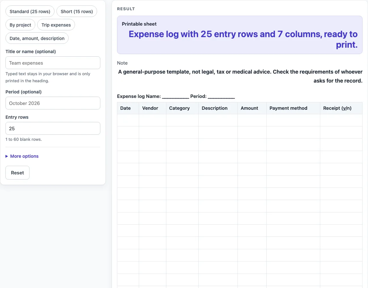Select the Standard (25 rows) preset
Screen dimensions: 368x288
(x=30, y=12)
